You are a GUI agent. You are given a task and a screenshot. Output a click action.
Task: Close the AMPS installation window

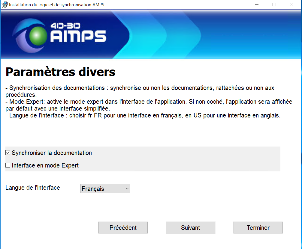tap(291, 4)
